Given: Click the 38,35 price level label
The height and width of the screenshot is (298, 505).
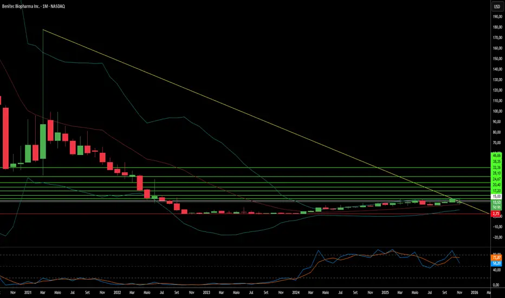Looking at the screenshot, I should [x=496, y=161].
